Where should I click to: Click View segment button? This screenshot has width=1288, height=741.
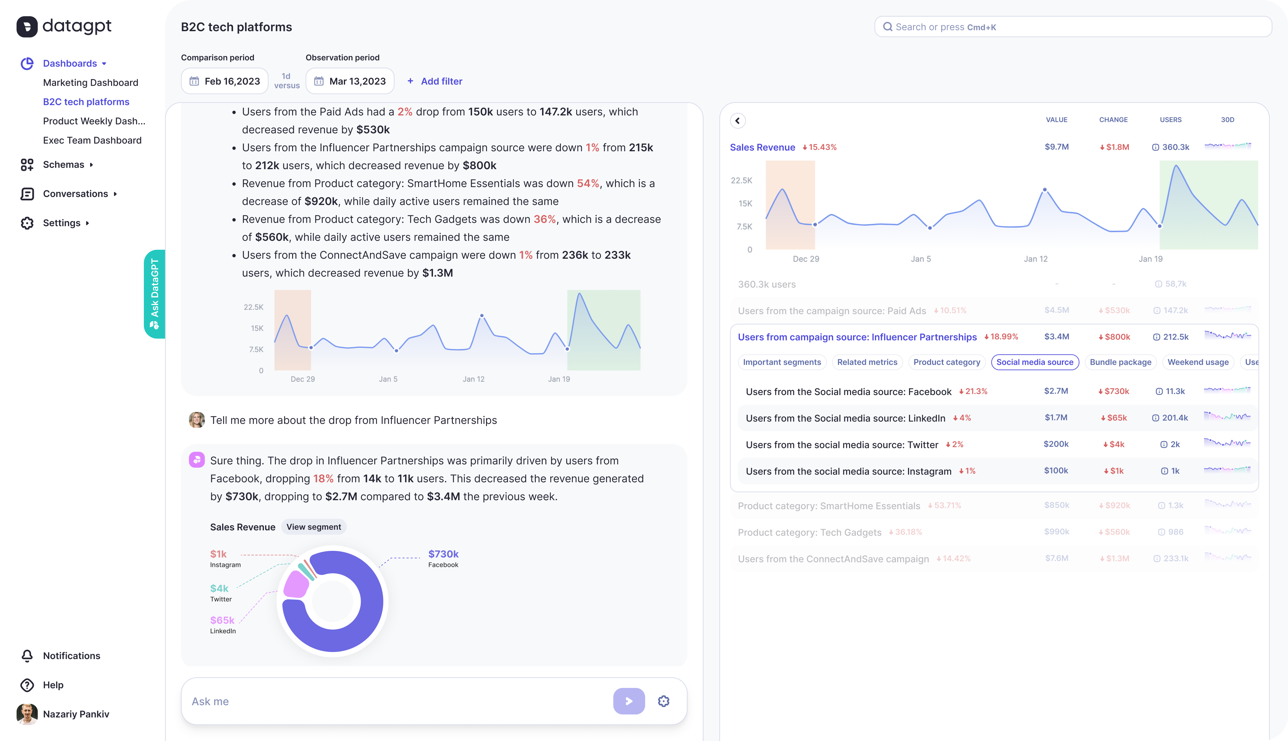tap(313, 527)
